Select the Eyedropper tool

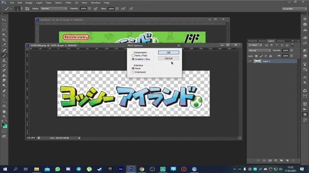pos(4,45)
